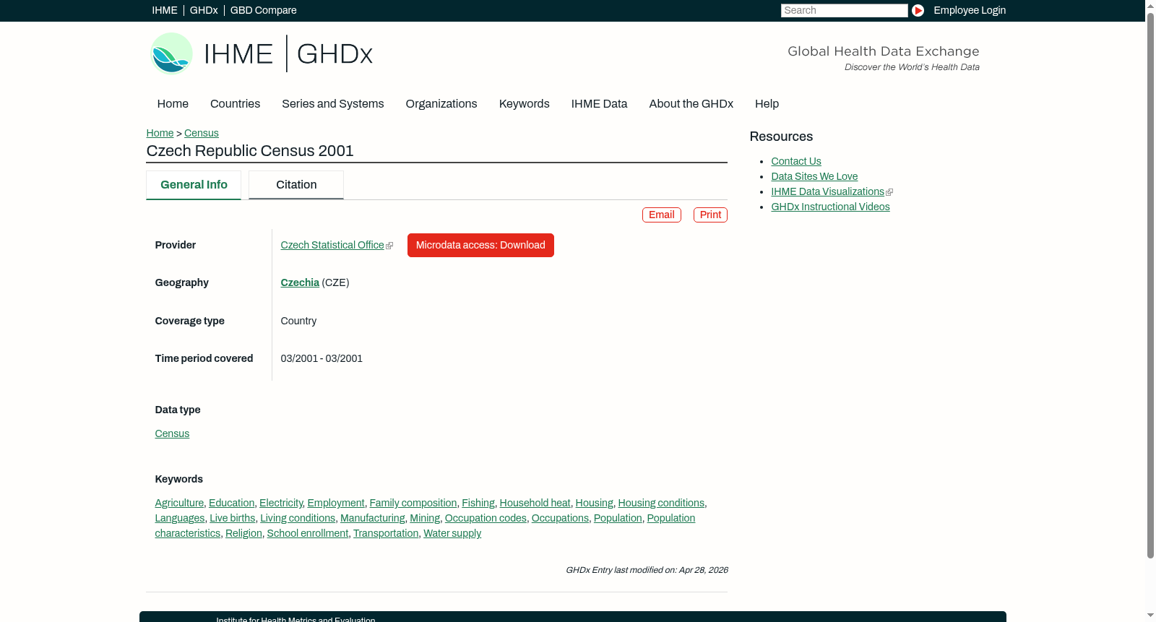The width and height of the screenshot is (1156, 622).
Task: Open GHDx link in top bar
Action: [x=204, y=10]
